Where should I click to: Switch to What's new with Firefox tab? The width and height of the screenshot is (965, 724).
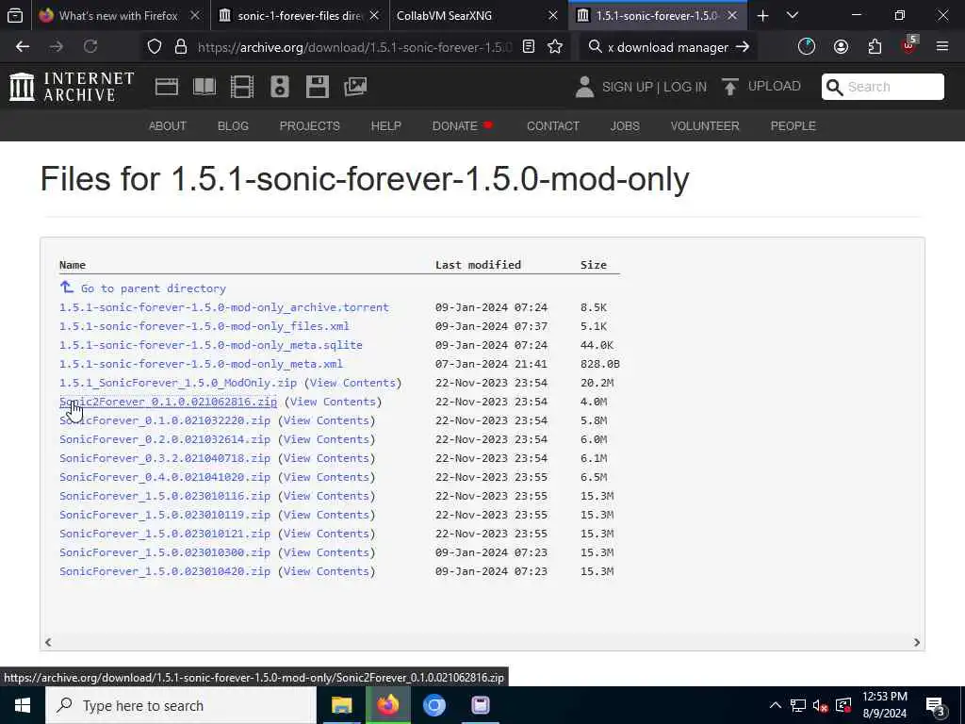pyautogui.click(x=118, y=16)
